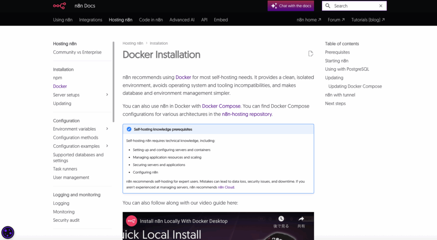Image resolution: width=437 pixels, height=240 pixels.
Task: Jump to Updating Docker Compose in contents
Action: point(355,86)
